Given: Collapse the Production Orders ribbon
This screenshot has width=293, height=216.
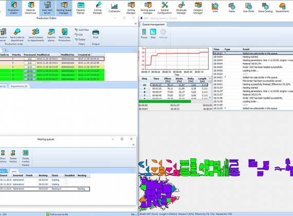Looking at the screenshot, I should [136, 24].
